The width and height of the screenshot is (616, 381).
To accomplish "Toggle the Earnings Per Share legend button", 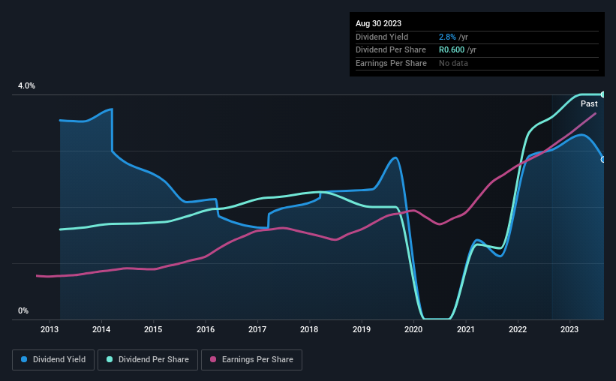I will click(x=252, y=360).
